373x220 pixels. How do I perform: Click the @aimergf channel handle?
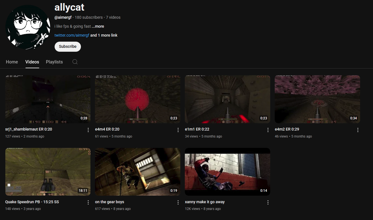pos(63,17)
